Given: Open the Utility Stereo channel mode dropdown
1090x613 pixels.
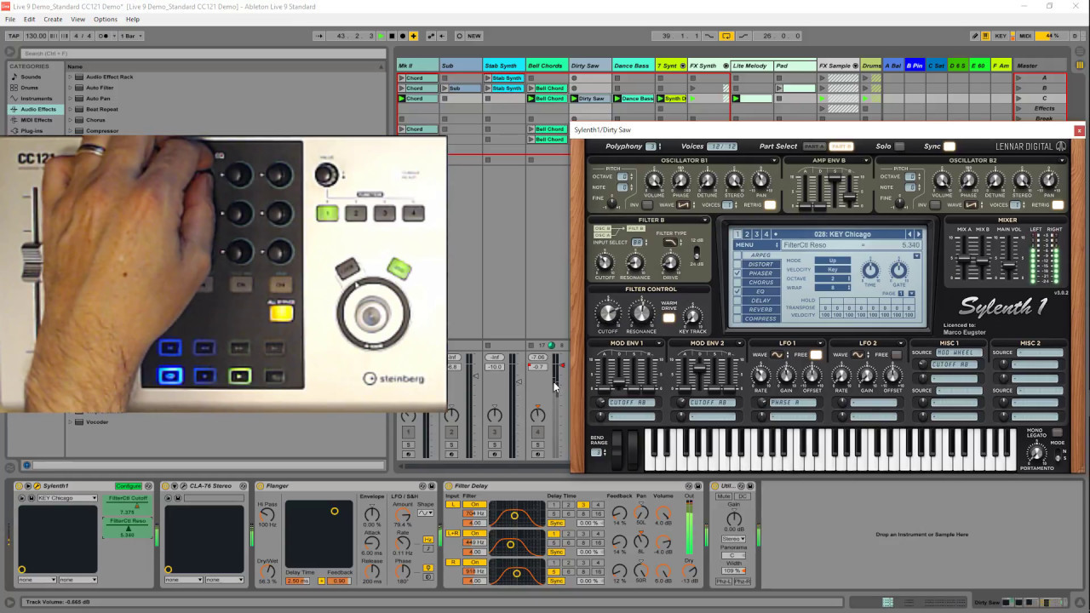Looking at the screenshot, I should coord(733,539).
